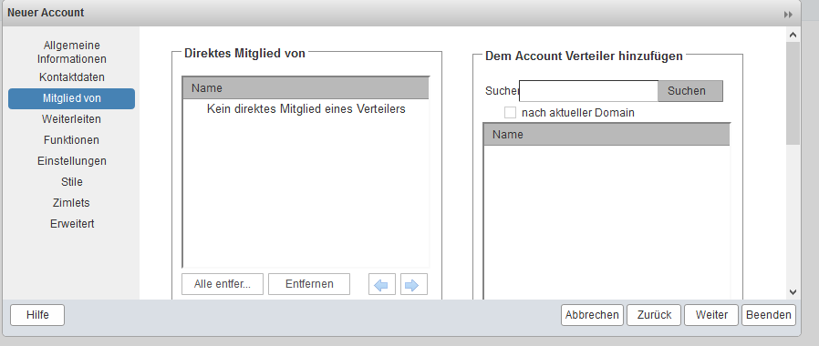Click the Suchen button
Viewport: 819px width, 346px height.
tap(690, 91)
